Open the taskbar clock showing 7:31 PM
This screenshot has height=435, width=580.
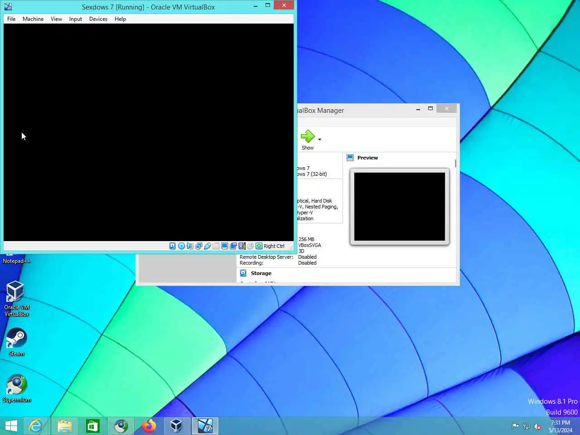pos(561,426)
